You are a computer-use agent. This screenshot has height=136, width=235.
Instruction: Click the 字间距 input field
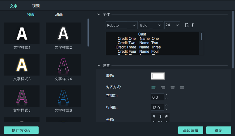(x=157, y=97)
